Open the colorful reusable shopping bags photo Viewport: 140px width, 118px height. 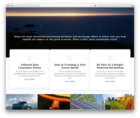click(x=118, y=102)
